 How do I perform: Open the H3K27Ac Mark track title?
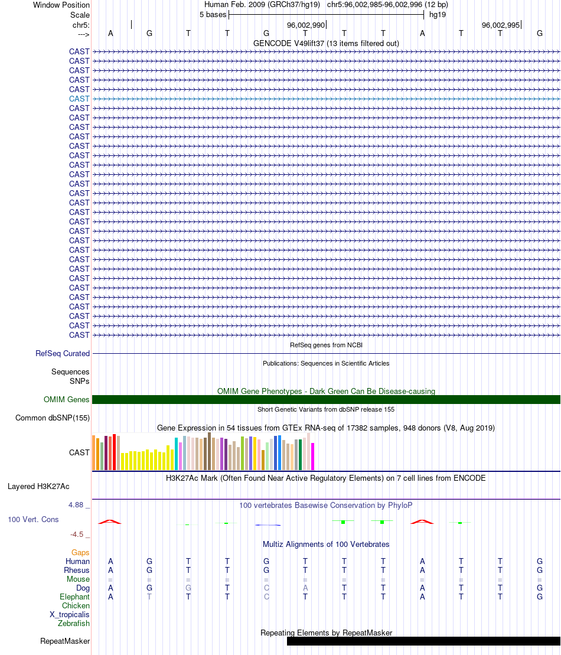[326, 478]
